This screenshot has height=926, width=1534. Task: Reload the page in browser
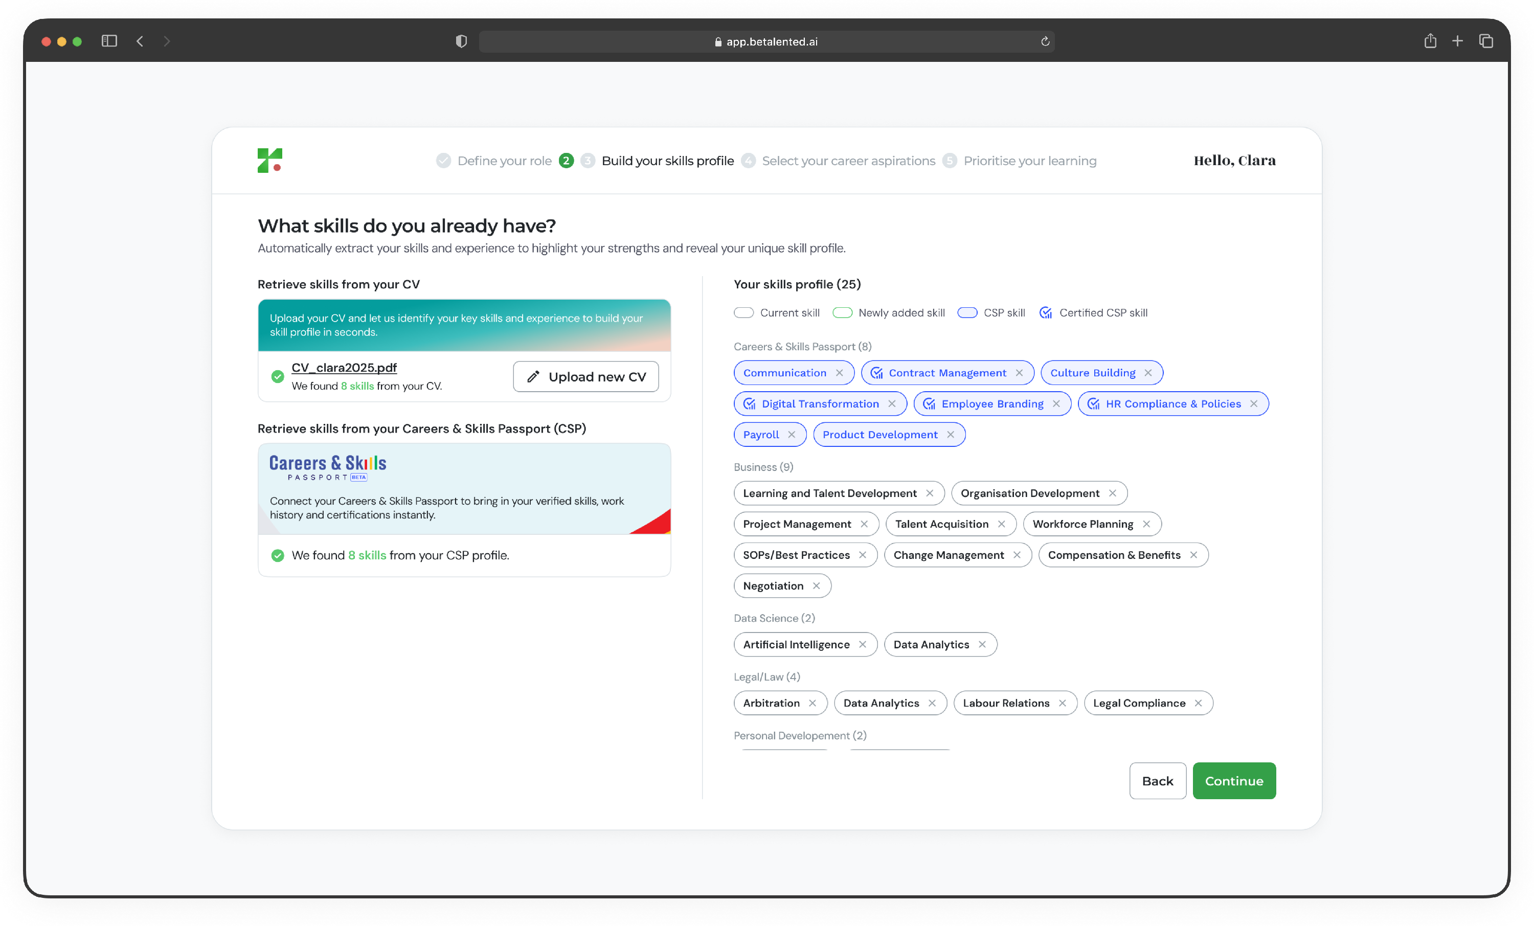(x=1045, y=41)
